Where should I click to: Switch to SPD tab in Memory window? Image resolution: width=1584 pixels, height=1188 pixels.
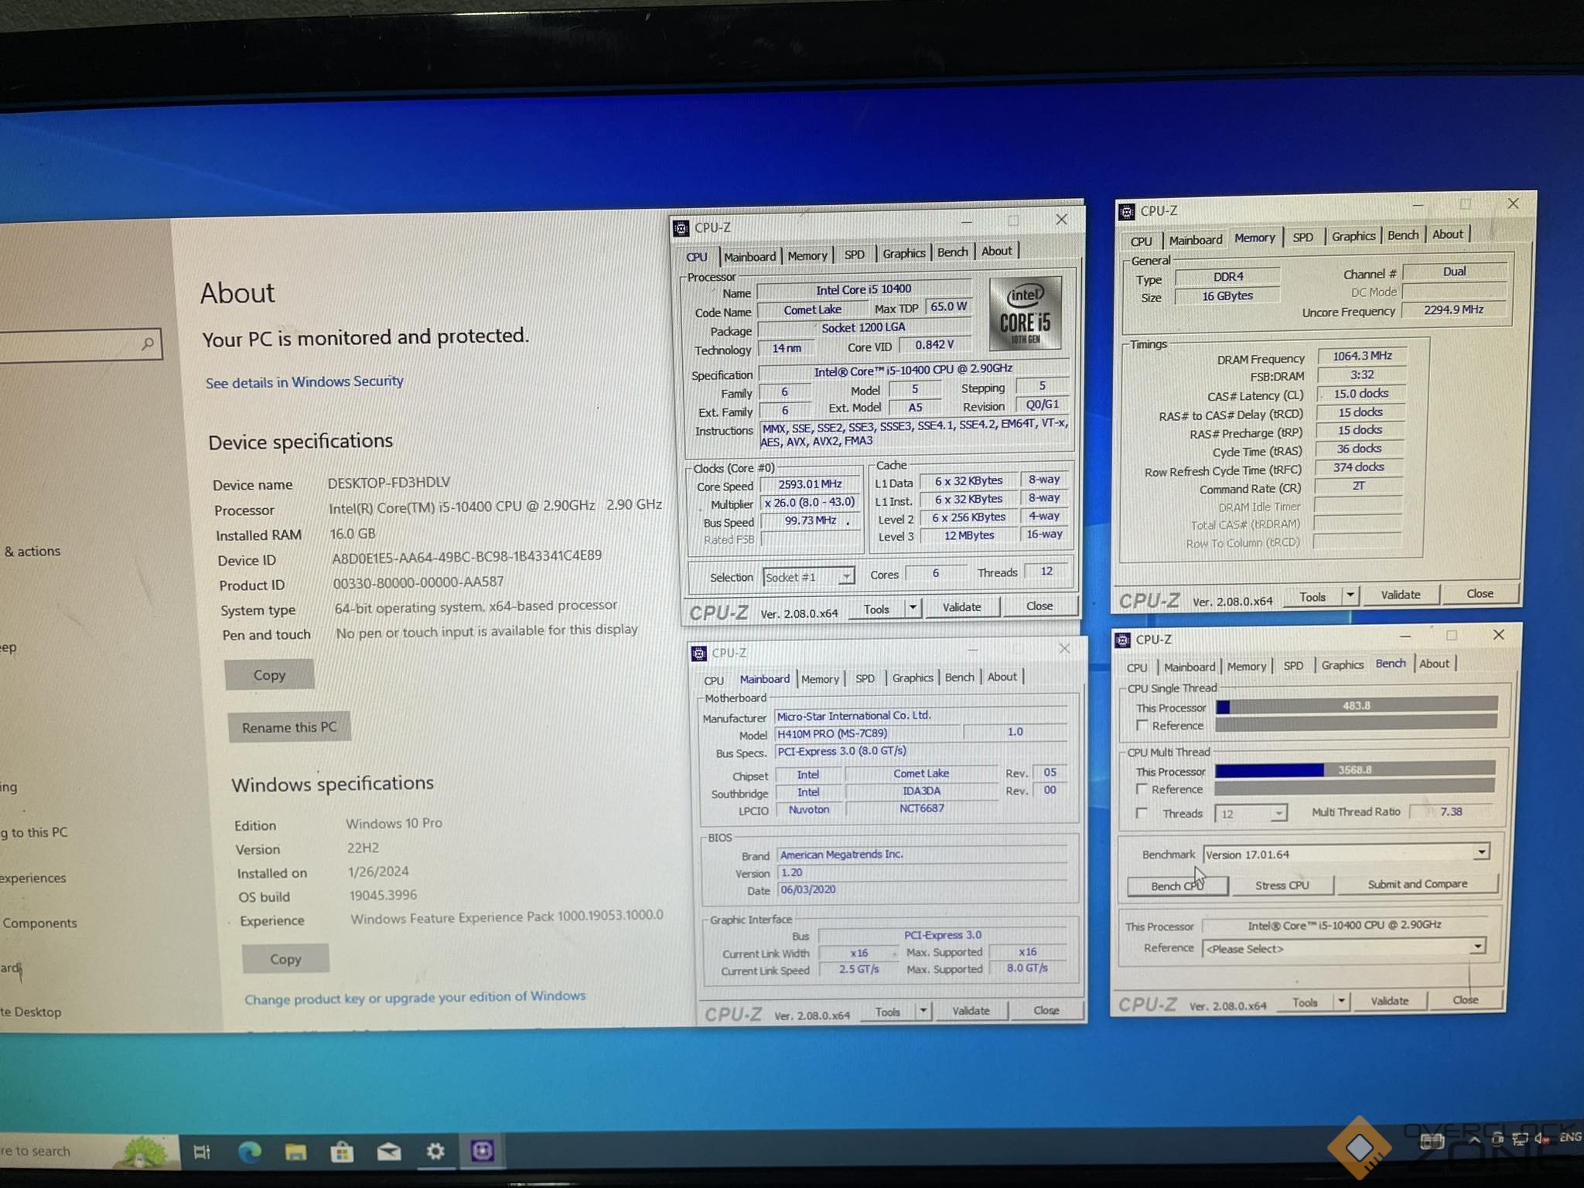1302,237
